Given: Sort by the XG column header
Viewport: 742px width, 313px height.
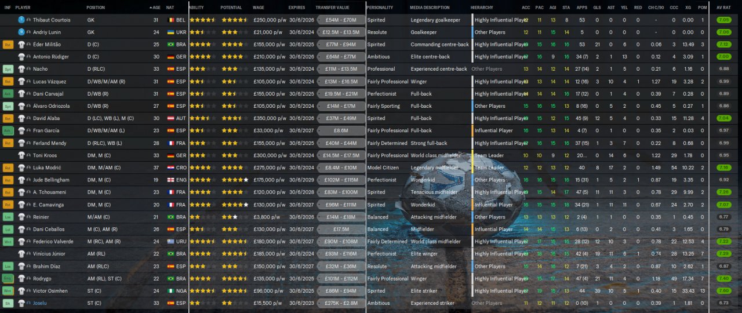Looking at the screenshot, I should point(688,8).
